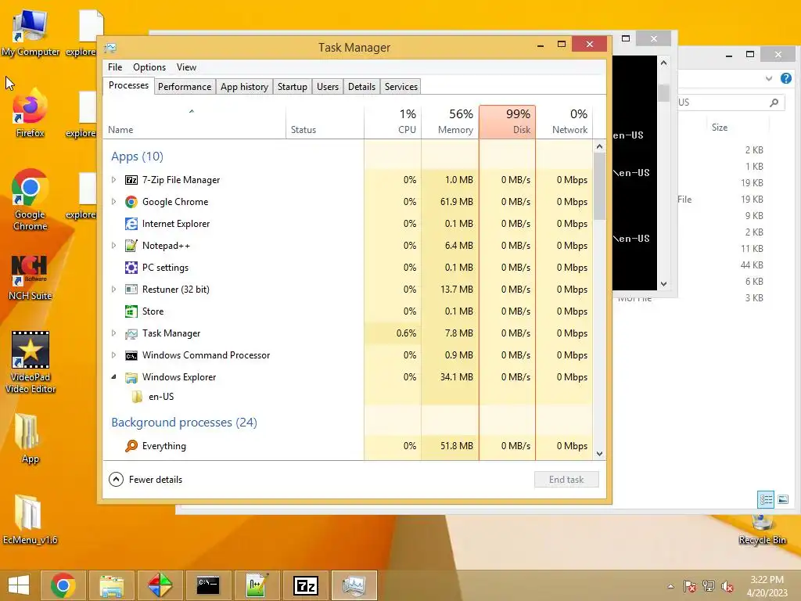Image resolution: width=801 pixels, height=601 pixels.
Task: Click the Action Center flag tray icon
Action: (x=690, y=586)
